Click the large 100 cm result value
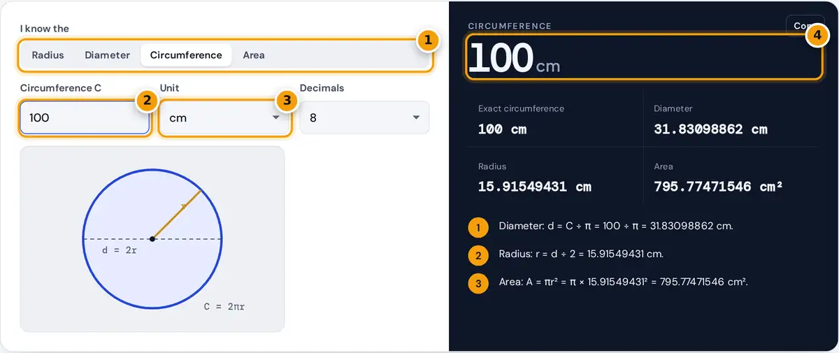Viewport: 839px width, 353px height. 515,58
